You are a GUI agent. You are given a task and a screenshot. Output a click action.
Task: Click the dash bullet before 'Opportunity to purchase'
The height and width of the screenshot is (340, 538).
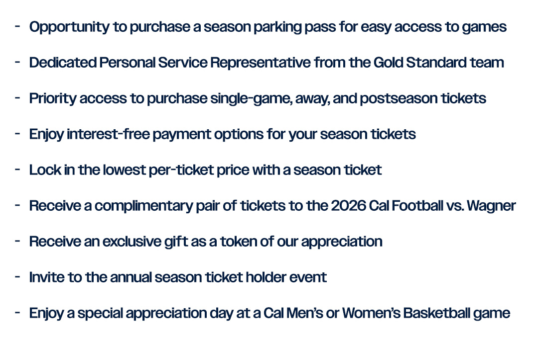[17, 27]
